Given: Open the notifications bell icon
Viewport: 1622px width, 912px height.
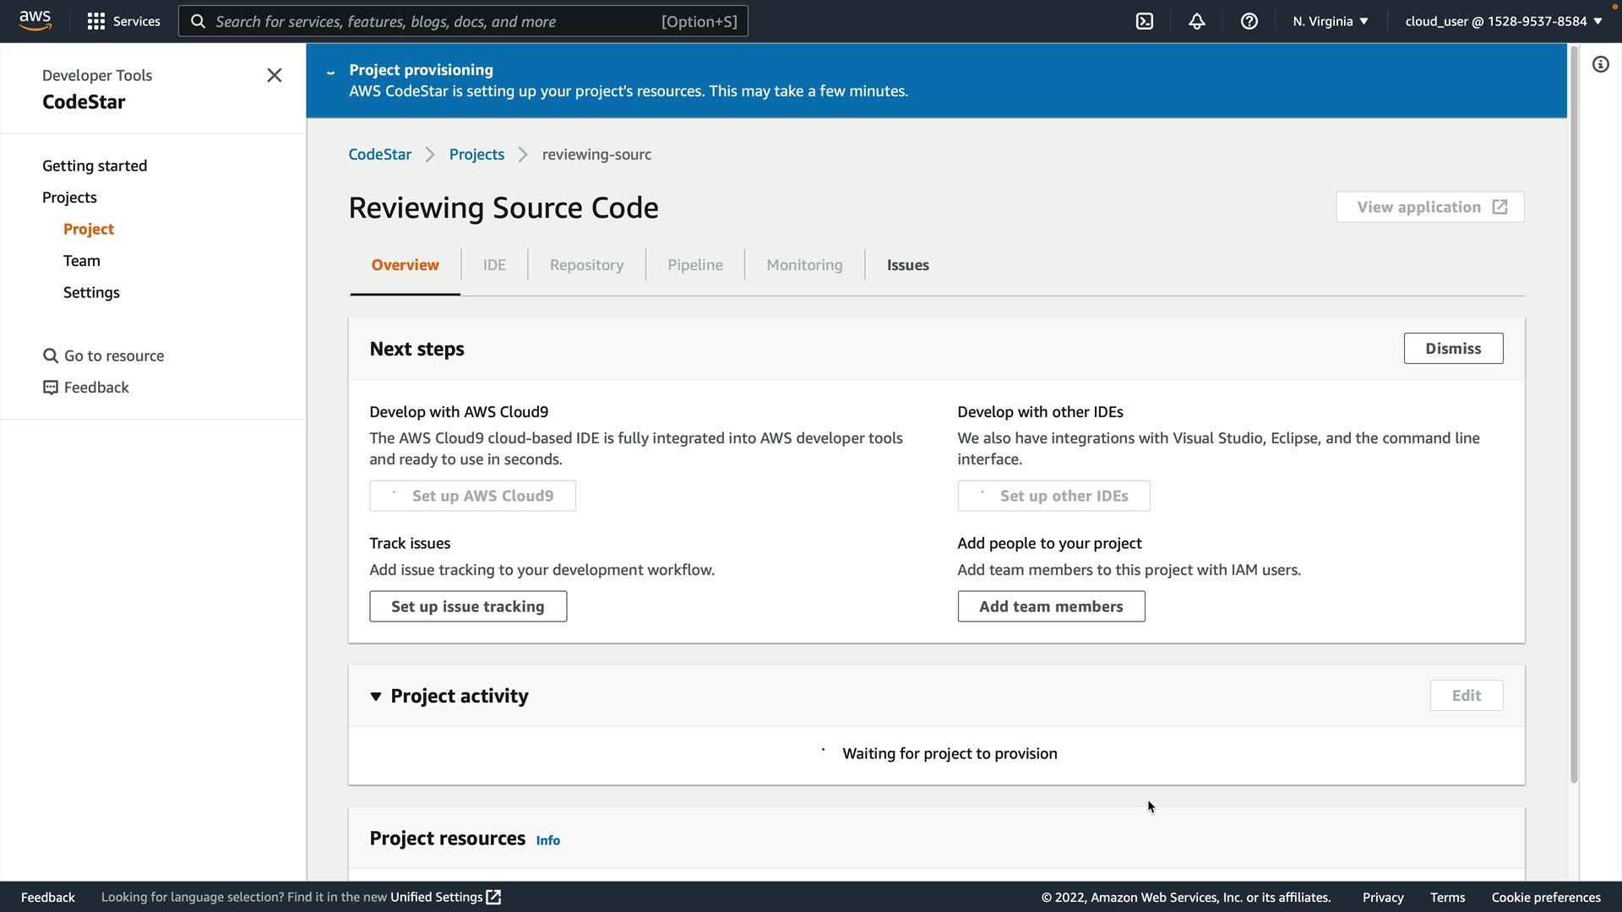Looking at the screenshot, I should tap(1196, 21).
